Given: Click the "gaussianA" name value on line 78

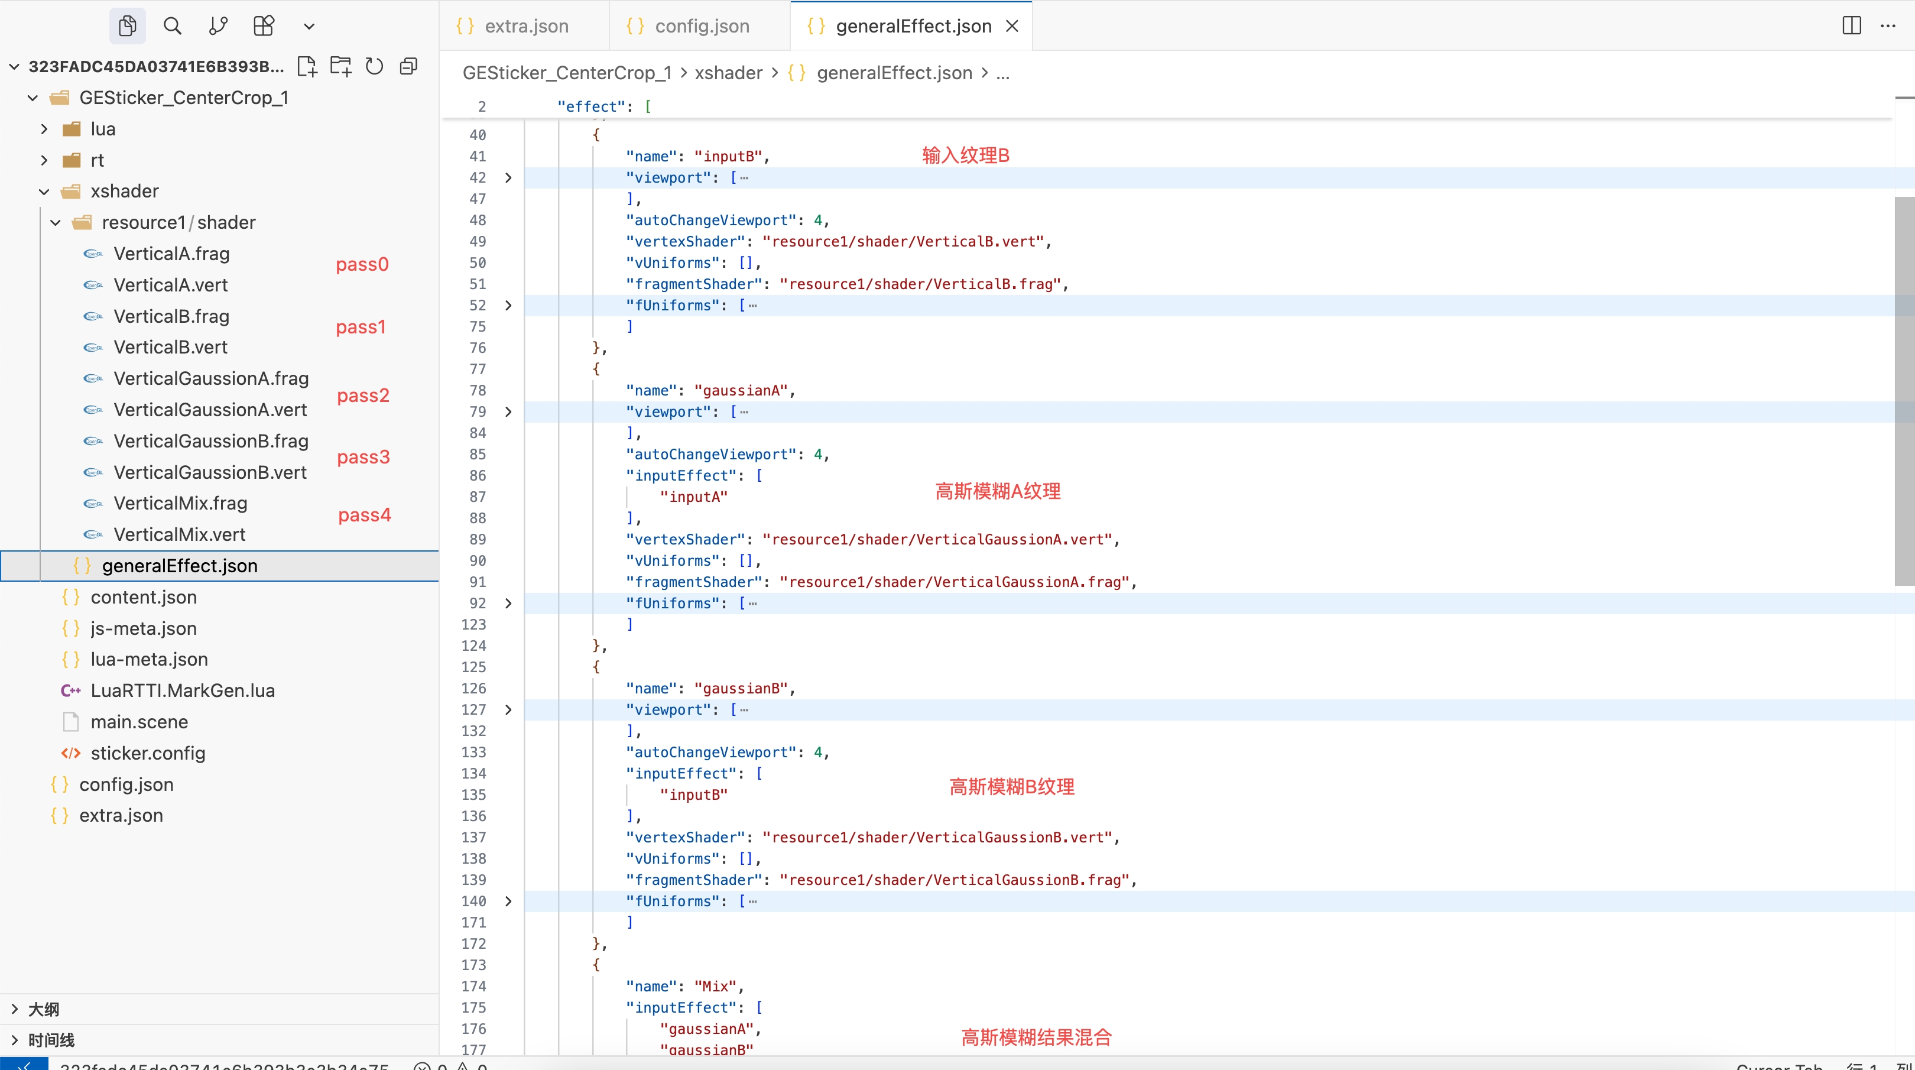Looking at the screenshot, I should 741,390.
